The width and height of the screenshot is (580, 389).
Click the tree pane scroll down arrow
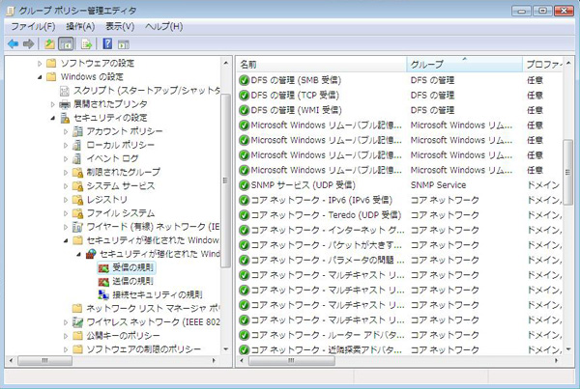(225, 349)
